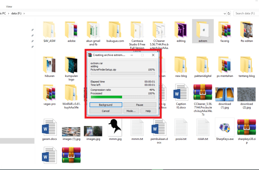Click the file progress bar under PictureFinderSetup.zip
Image resolution: width=259 pixels, height=170 pixels.
point(123,73)
